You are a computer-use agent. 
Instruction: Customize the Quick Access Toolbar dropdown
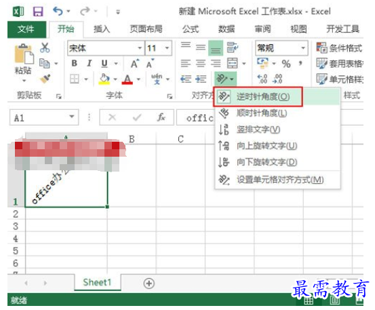point(118,12)
